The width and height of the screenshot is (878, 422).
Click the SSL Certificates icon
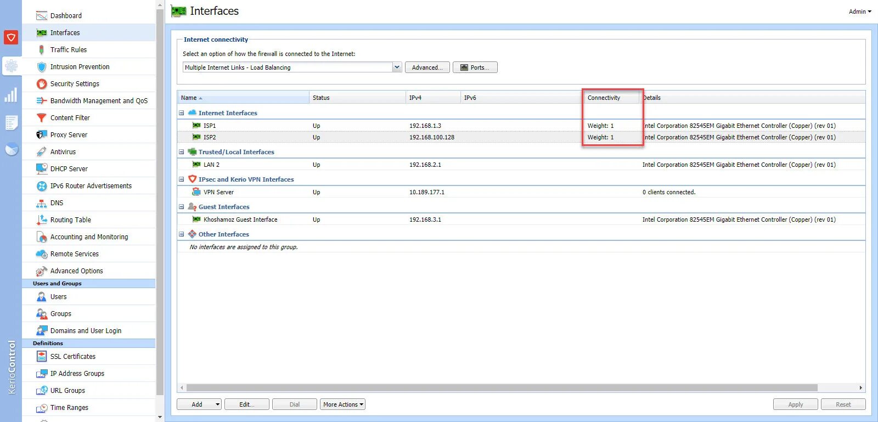pyautogui.click(x=41, y=357)
